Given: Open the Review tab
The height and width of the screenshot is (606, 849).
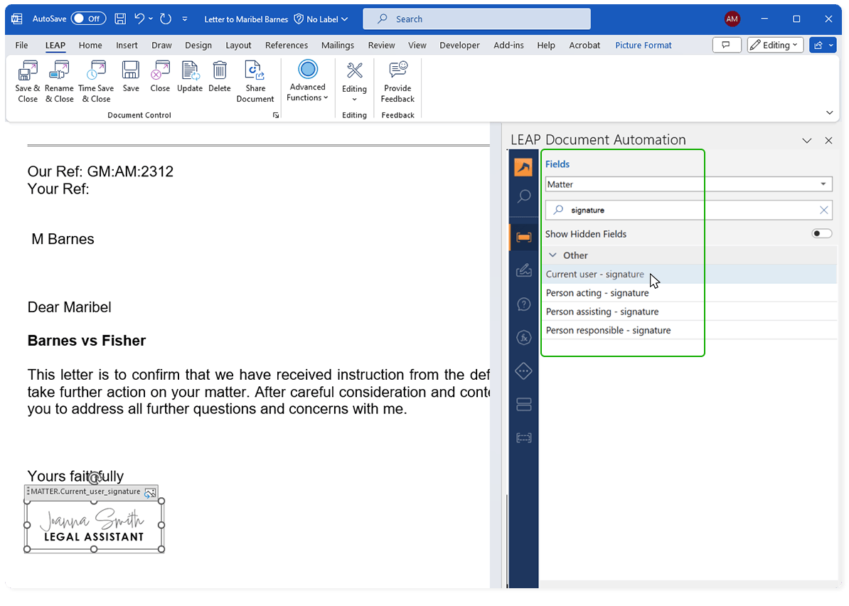Looking at the screenshot, I should (x=381, y=45).
